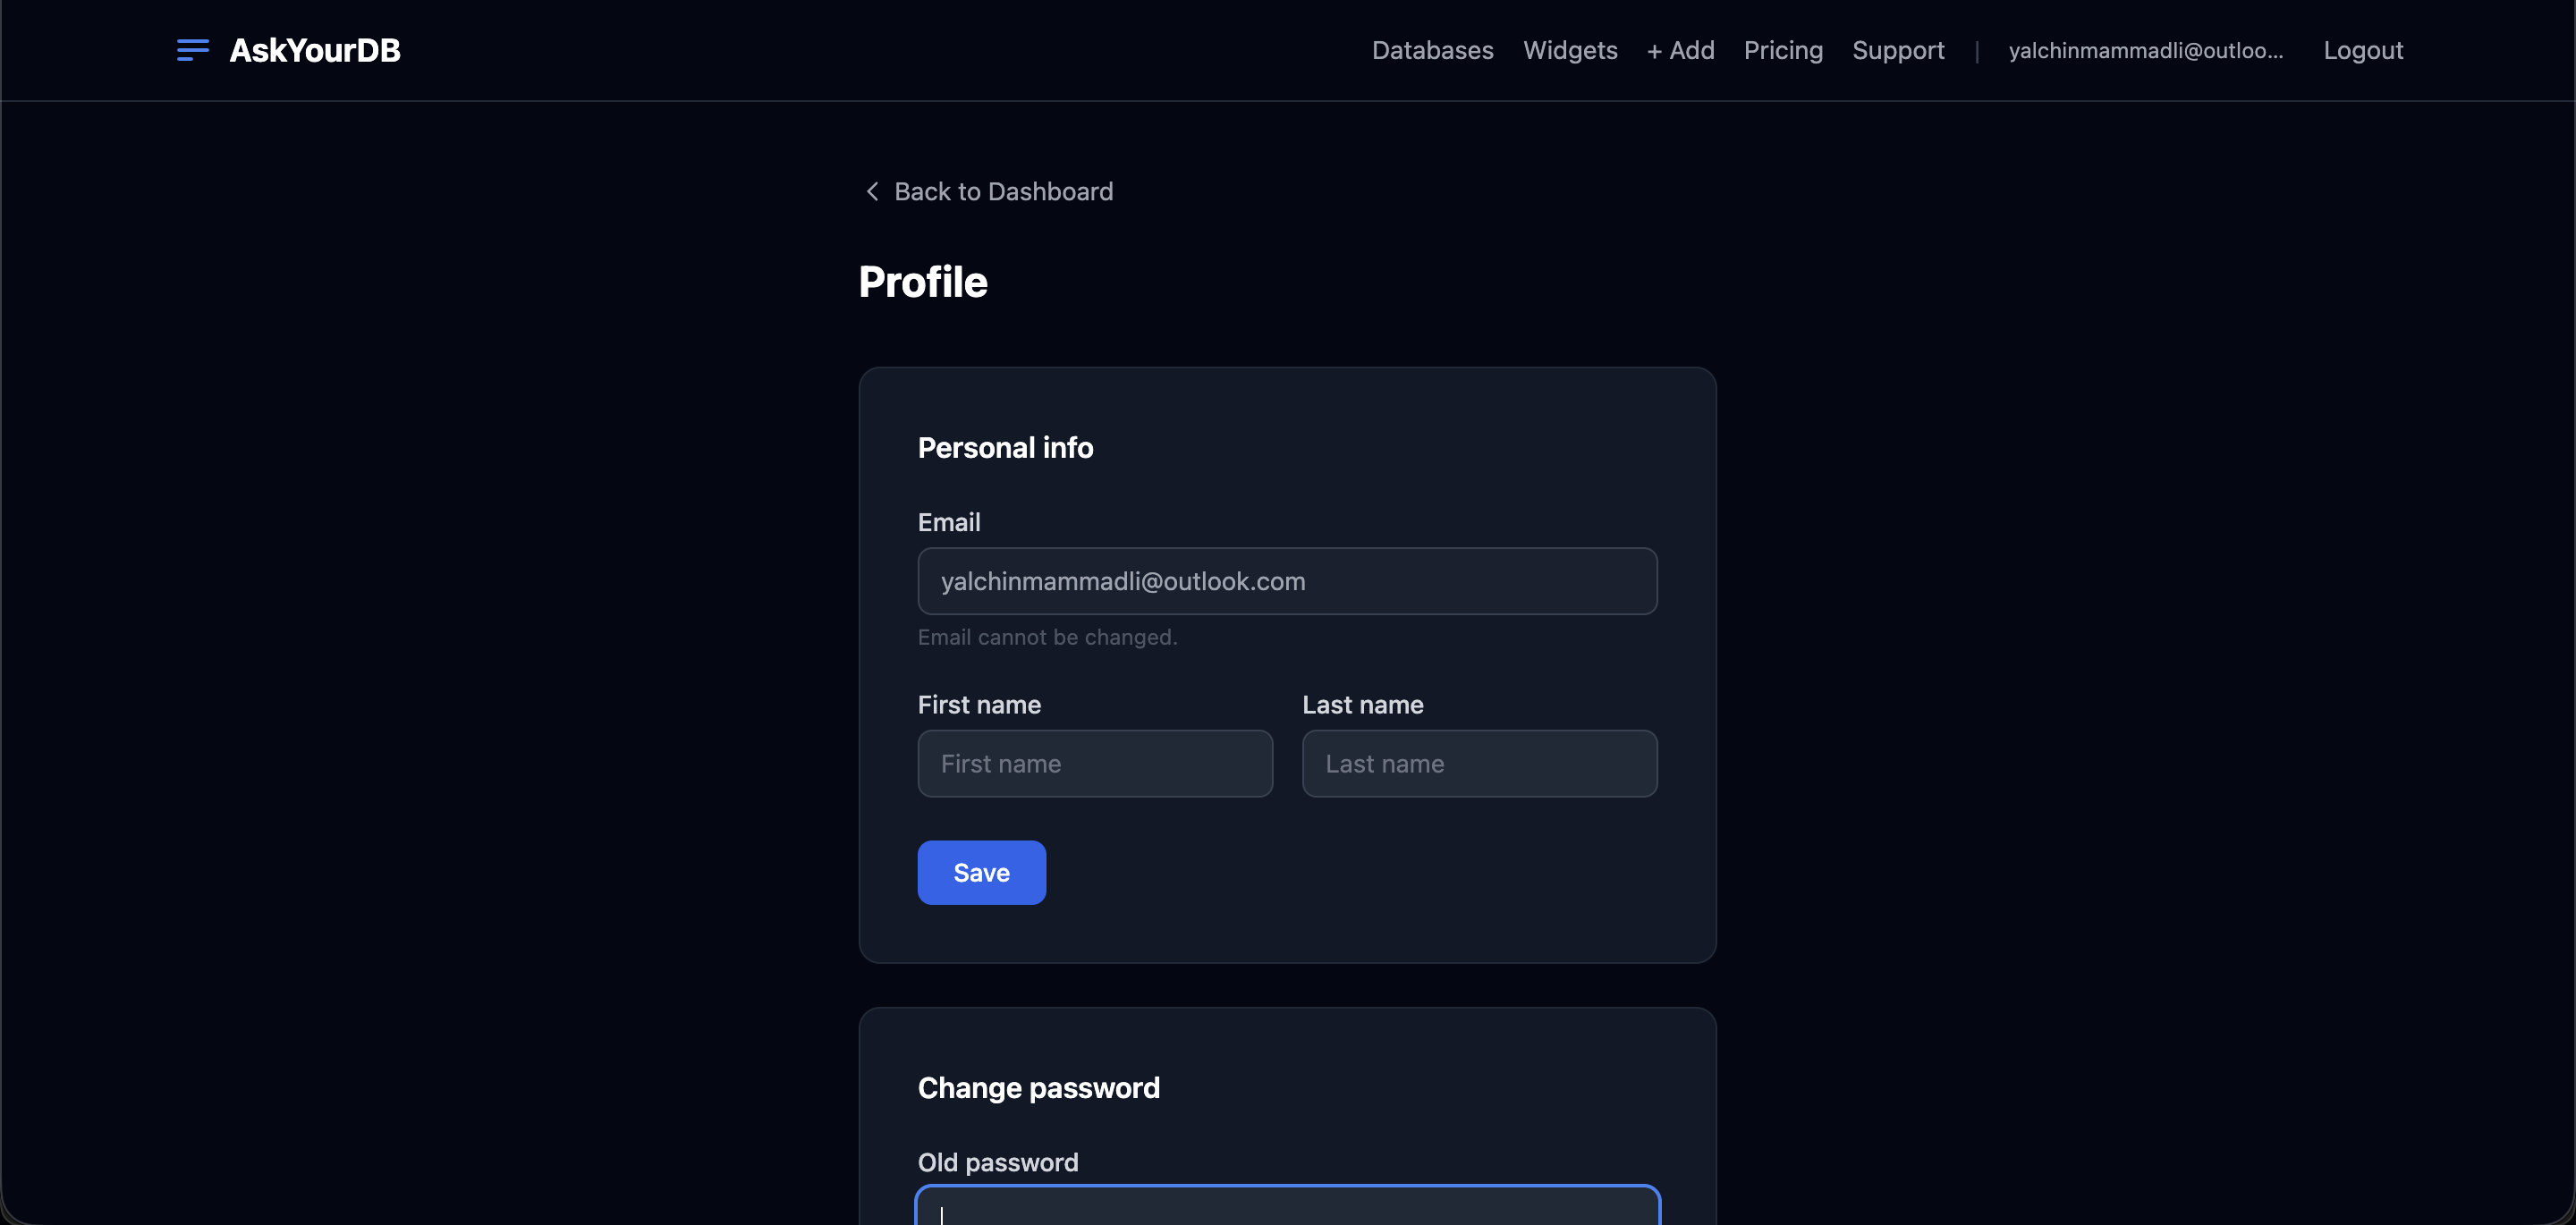Click the Personal info section header
The width and height of the screenshot is (2576, 1225).
[1005, 447]
